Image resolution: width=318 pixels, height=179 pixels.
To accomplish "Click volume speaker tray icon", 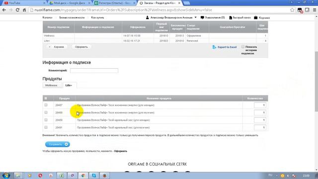I will click(x=288, y=176).
